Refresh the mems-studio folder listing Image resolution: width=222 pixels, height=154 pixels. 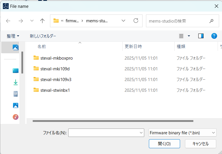136,21
